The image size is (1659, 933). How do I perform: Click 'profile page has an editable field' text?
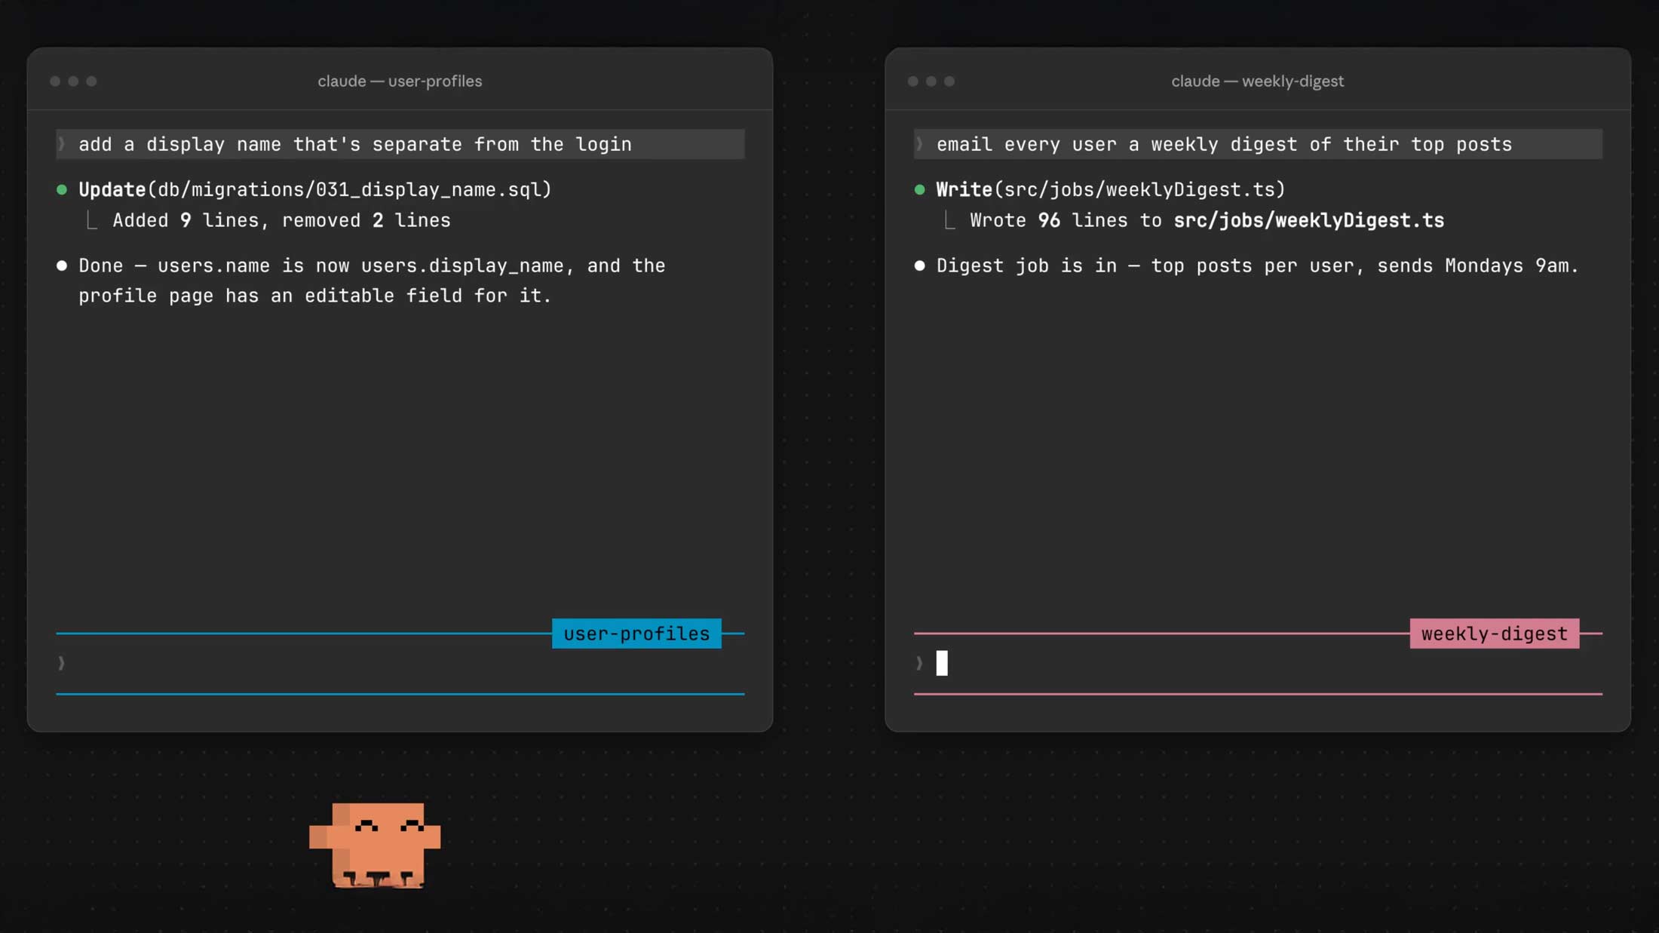[315, 296]
